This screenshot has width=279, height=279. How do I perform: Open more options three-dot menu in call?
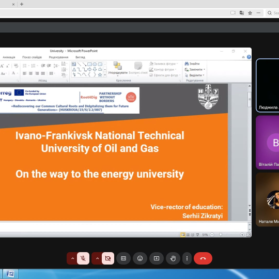pyautogui.click(x=187, y=258)
